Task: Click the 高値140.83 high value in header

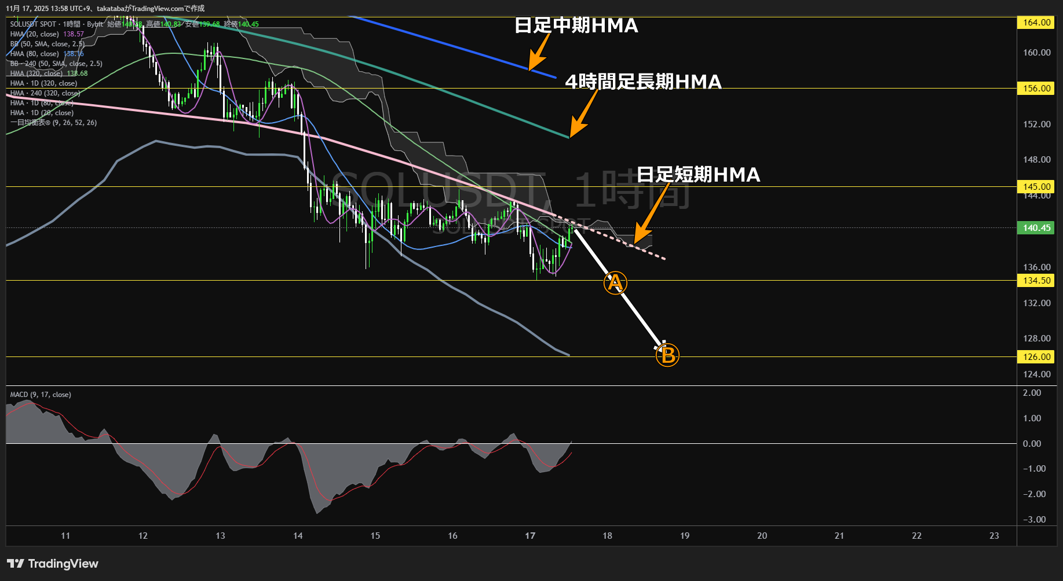Action: 164,24
